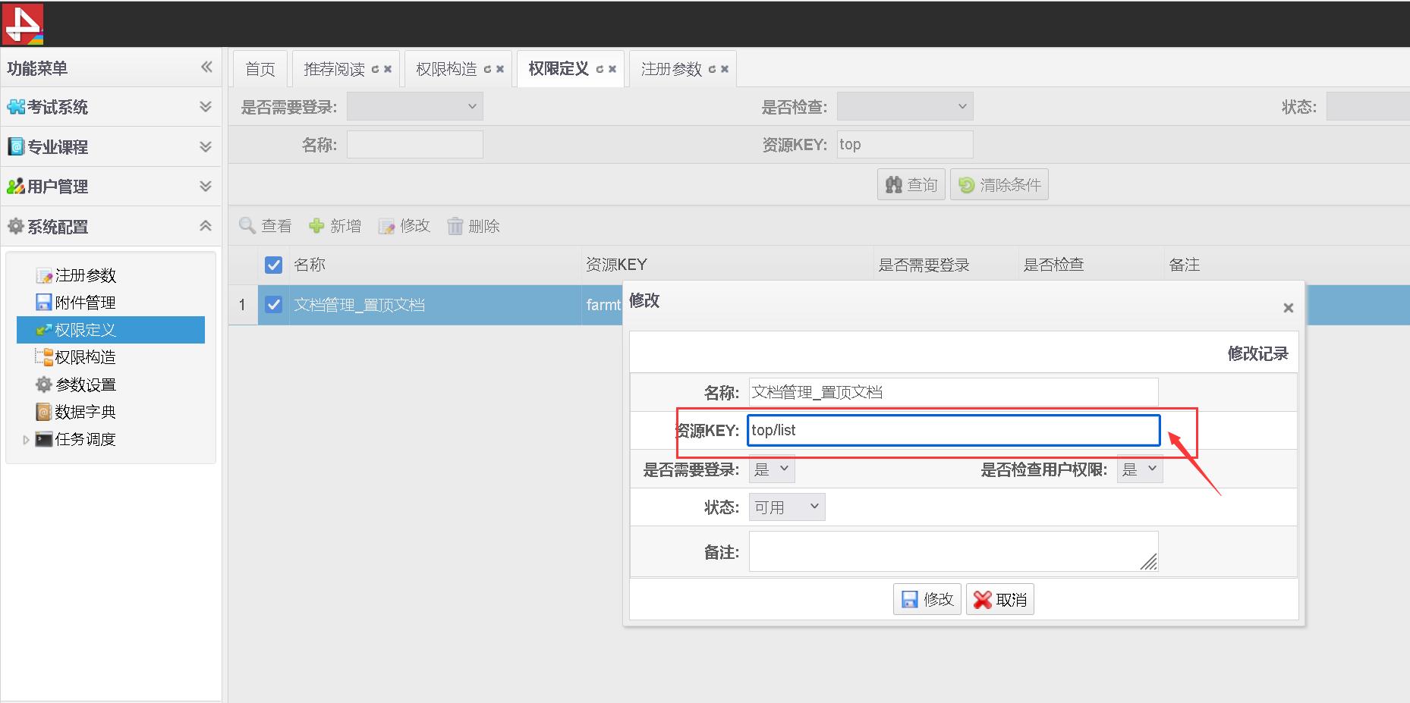
Task: Toggle checkbox for 文档管理_置顶文档 row
Action: click(273, 305)
